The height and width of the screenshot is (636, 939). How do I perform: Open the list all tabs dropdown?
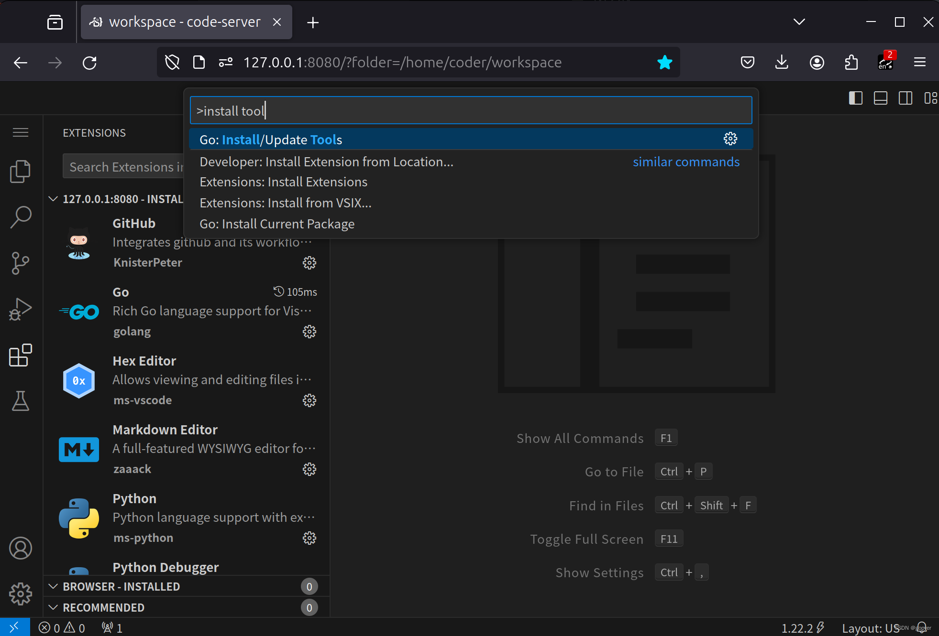[x=799, y=22]
